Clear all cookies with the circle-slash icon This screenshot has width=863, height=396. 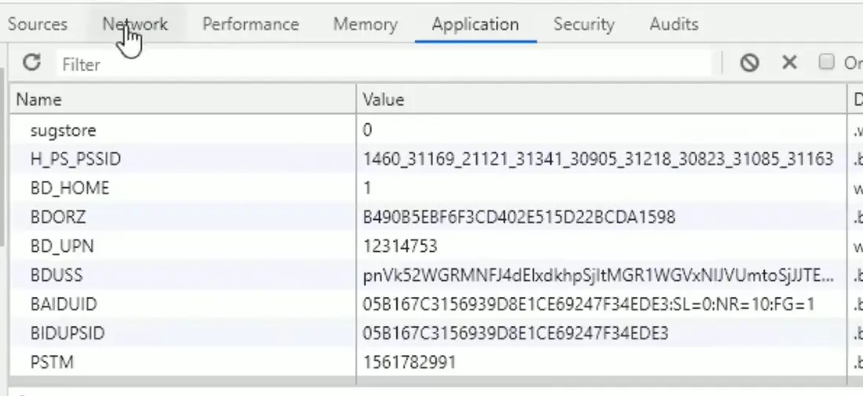point(750,63)
